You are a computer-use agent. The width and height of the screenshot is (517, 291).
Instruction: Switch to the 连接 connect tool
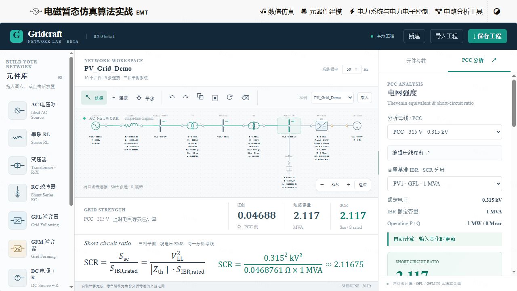pyautogui.click(x=120, y=98)
